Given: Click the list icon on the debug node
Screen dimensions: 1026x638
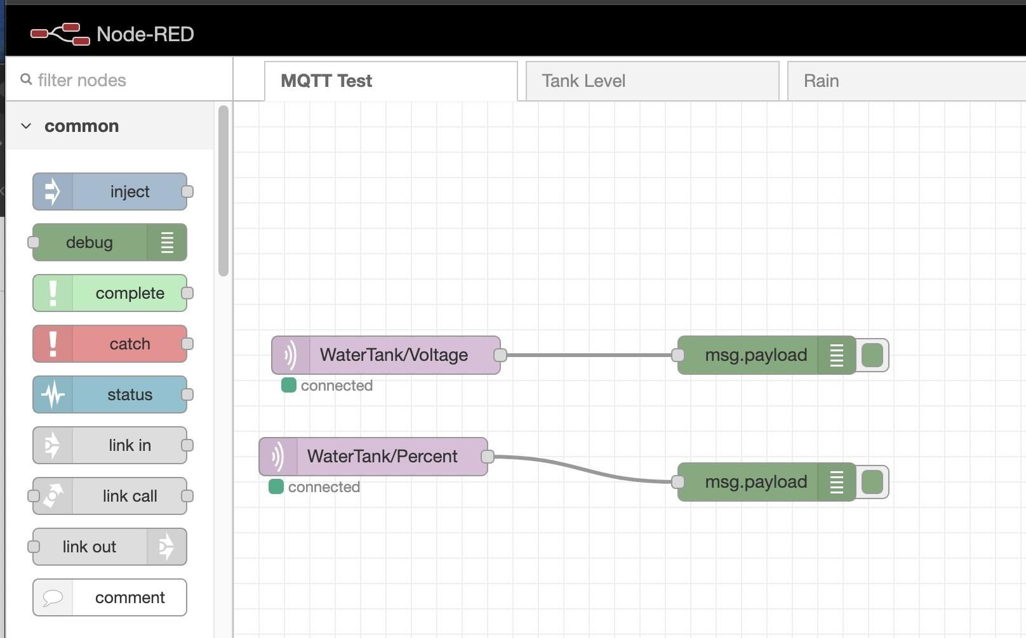Looking at the screenshot, I should pyautogui.click(x=166, y=242).
